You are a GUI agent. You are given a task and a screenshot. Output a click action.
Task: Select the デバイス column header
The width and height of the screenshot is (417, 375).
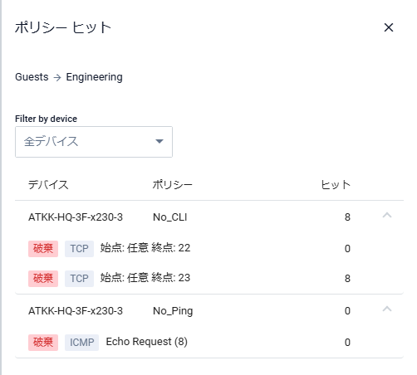[x=48, y=185]
